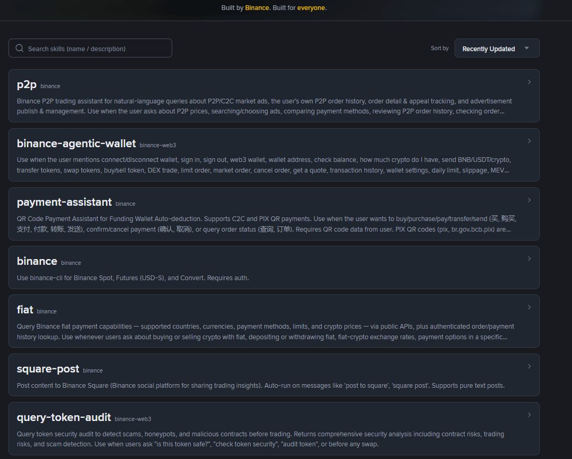Expand the p2p skill chevron
The image size is (572, 459).
coord(529,82)
